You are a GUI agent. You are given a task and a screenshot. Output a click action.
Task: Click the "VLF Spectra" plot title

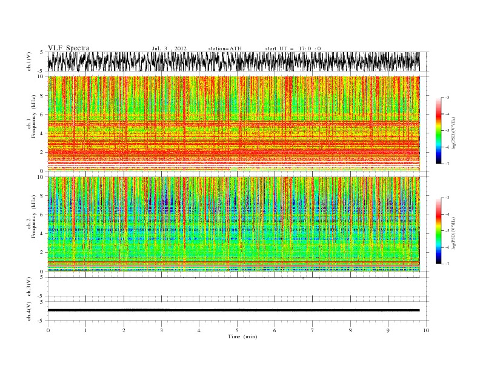[x=68, y=48]
